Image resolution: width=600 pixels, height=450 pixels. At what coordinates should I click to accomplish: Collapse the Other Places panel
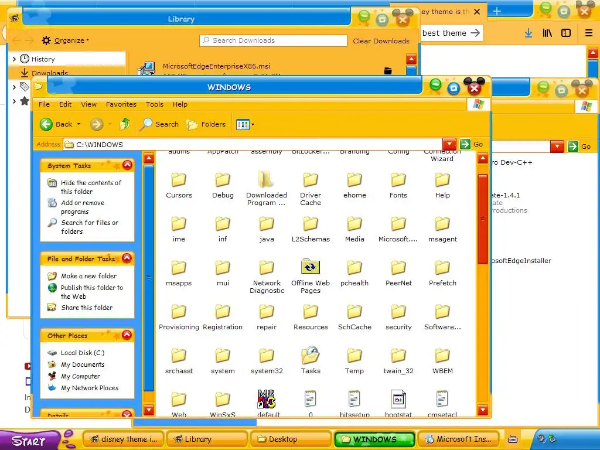[127, 335]
